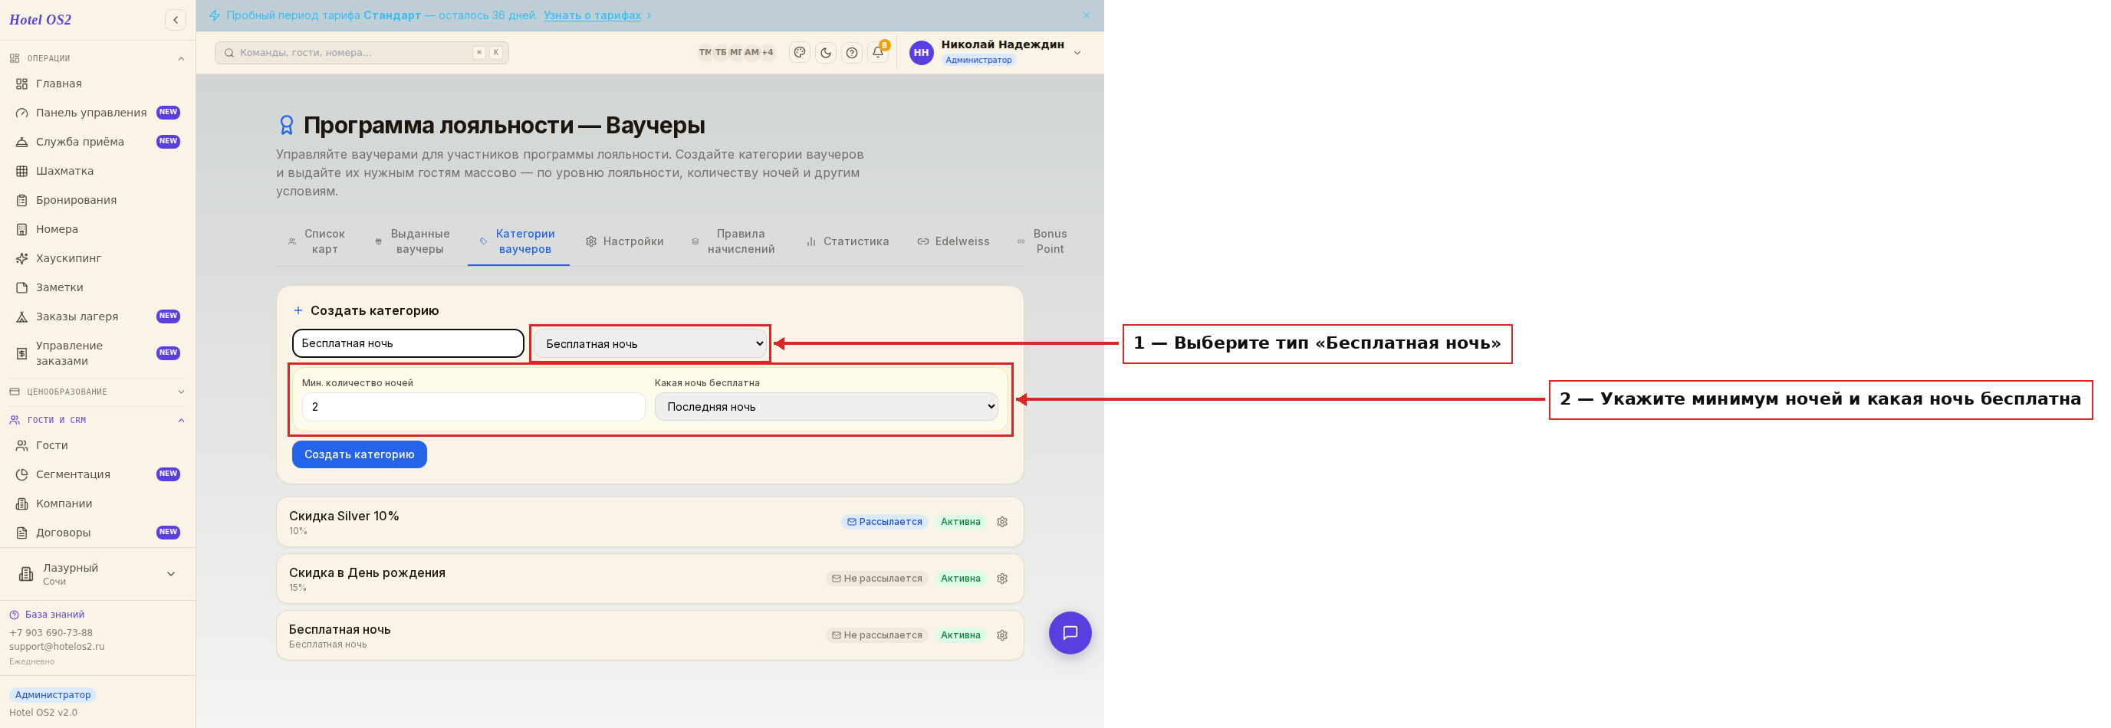
Task: Switch to the Список карт tab
Action: 317,241
